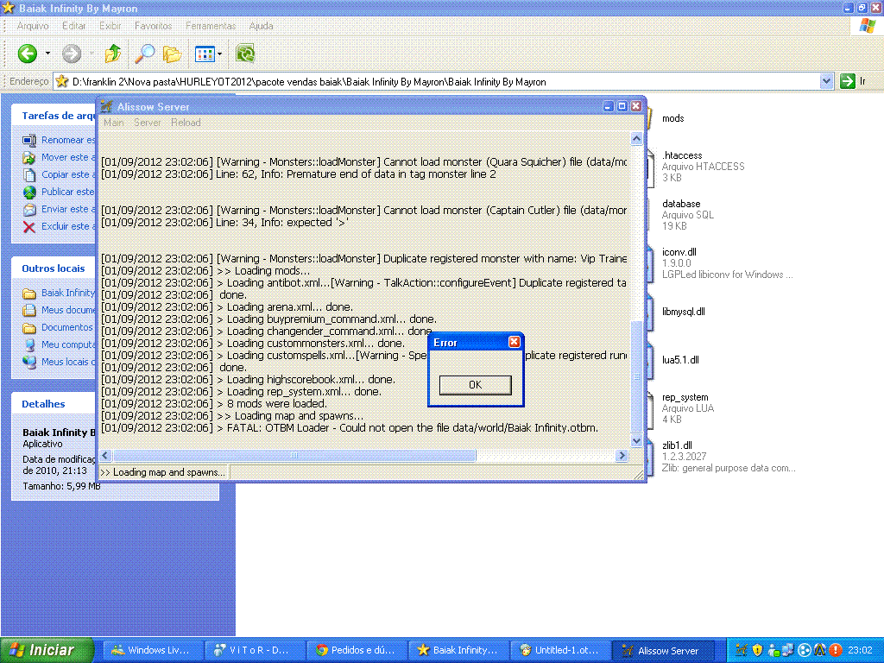Select the database SQL file
Image resolution: width=884 pixels, height=663 pixels.
(x=682, y=214)
